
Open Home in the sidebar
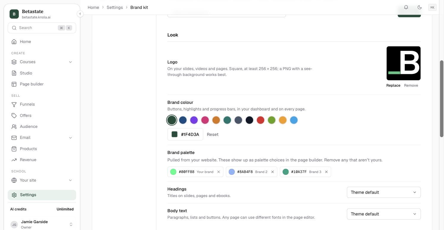click(x=42, y=42)
